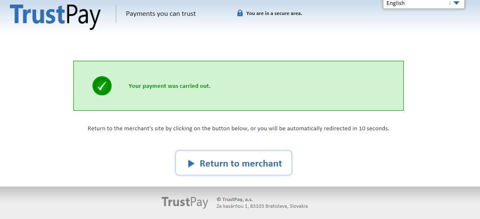Click the separator beside the language arrow
The image size is (480, 219).
[x=450, y=3]
